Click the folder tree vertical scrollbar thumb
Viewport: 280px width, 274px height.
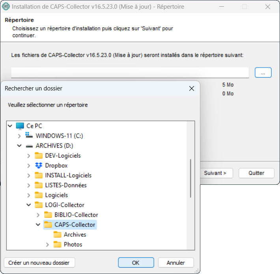tap(190, 178)
